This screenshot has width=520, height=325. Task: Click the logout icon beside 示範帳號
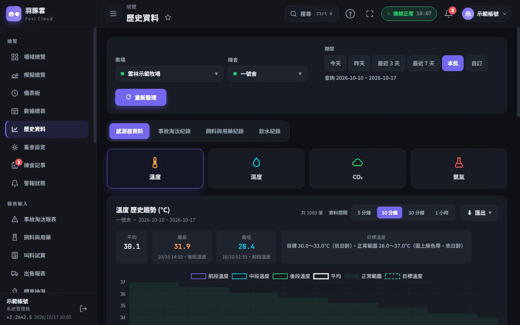point(83,309)
